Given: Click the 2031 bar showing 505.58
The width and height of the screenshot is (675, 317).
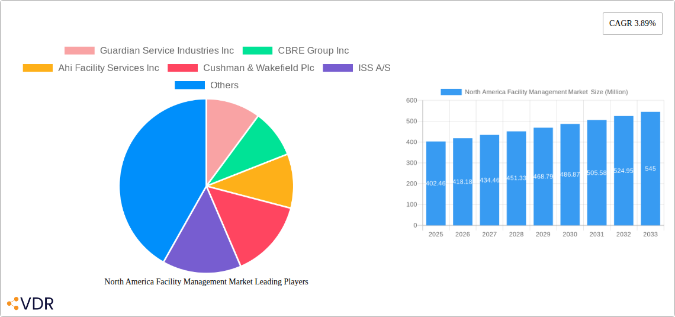Looking at the screenshot, I should (x=597, y=172).
